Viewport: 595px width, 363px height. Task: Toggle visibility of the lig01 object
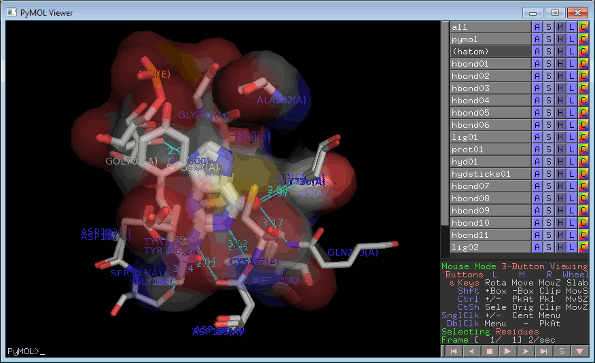[x=490, y=137]
